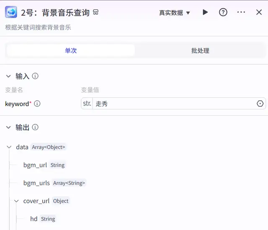Click the 变量名 column header
Viewport: 268px width, 230px height.
(x=14, y=90)
